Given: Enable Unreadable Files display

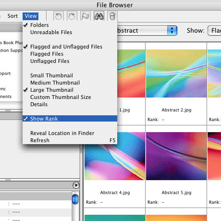Looking at the screenshot, I should point(70,32).
